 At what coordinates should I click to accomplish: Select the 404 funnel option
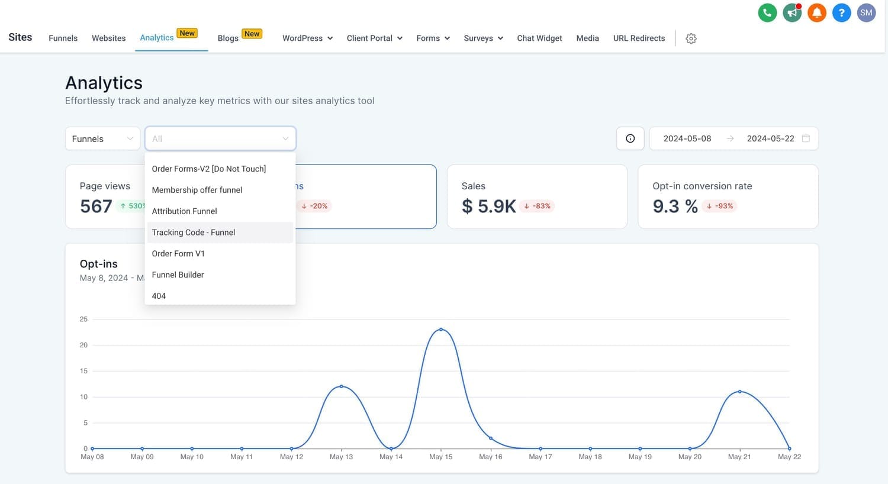(x=159, y=296)
